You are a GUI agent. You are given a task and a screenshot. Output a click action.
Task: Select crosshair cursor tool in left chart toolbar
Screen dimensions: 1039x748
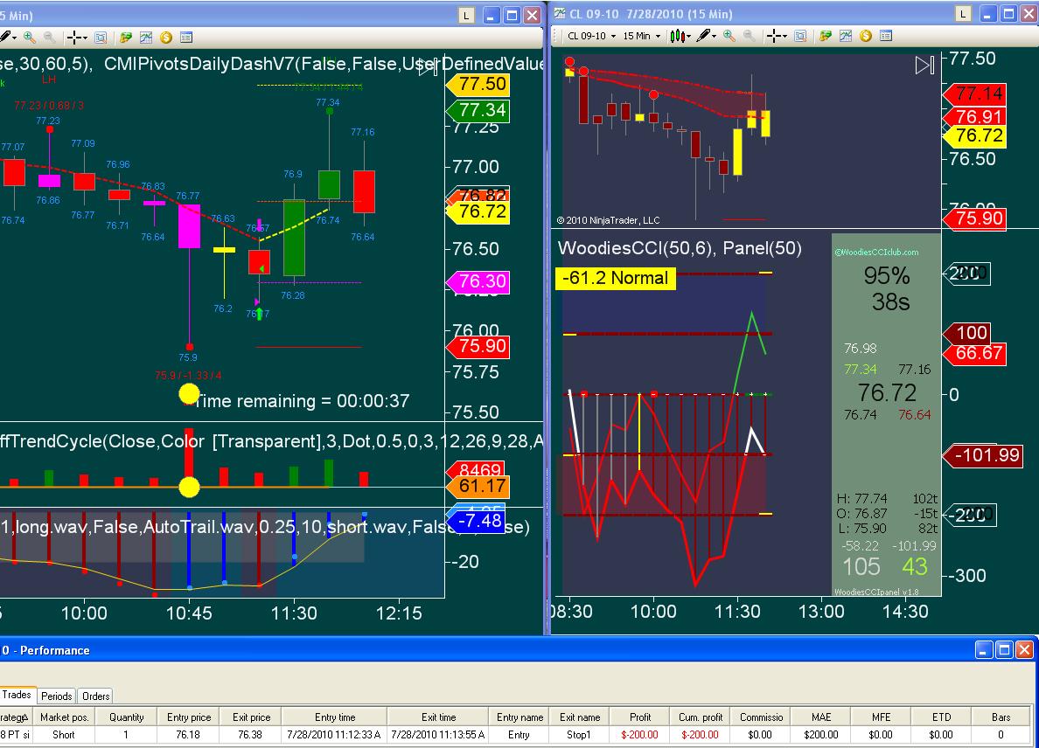(x=74, y=37)
